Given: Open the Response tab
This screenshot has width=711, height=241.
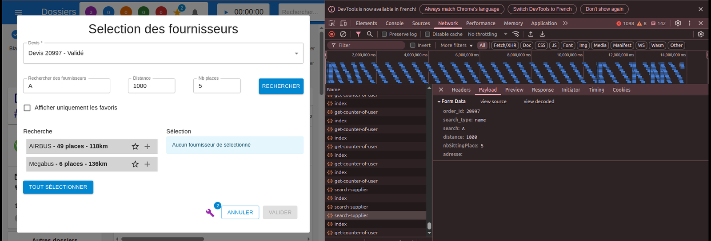Looking at the screenshot, I should point(543,89).
